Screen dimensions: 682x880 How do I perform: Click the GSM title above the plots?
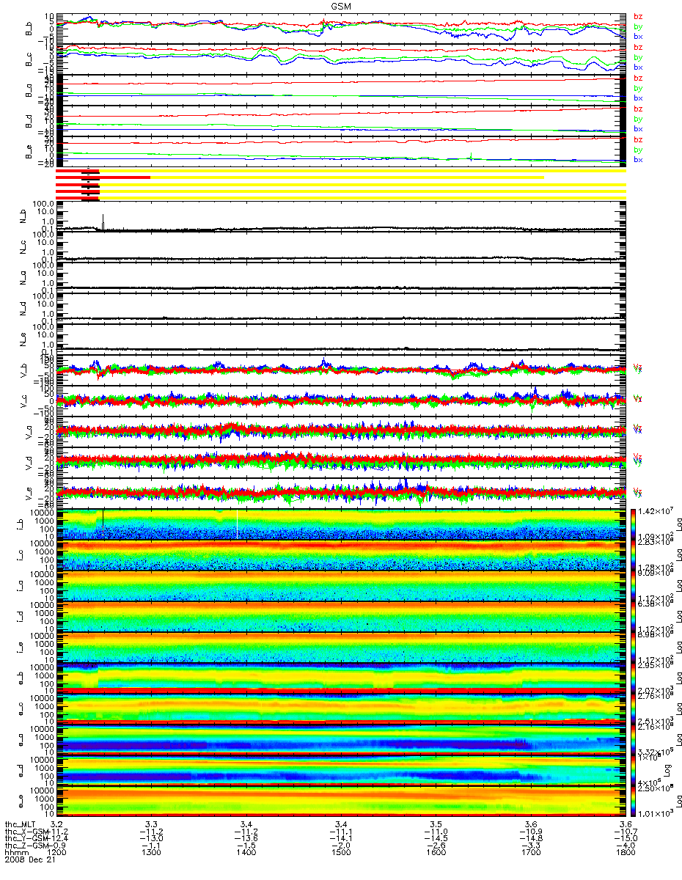click(340, 5)
